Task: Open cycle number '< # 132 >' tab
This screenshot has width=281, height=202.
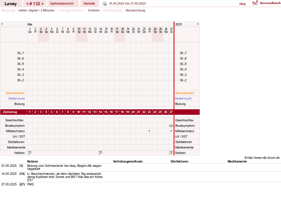Action: tap(35, 4)
